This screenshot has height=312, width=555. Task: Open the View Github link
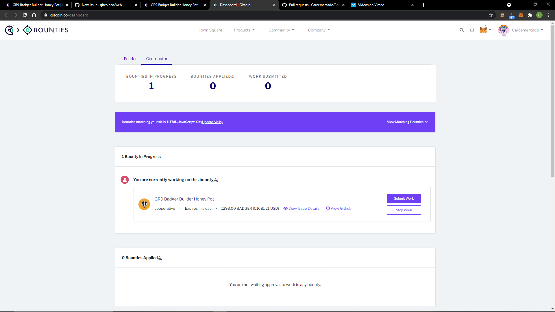click(339, 209)
